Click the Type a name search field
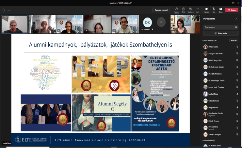 point(221,27)
